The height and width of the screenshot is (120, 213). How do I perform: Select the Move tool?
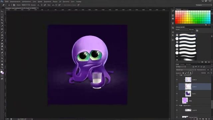coord(2,12)
